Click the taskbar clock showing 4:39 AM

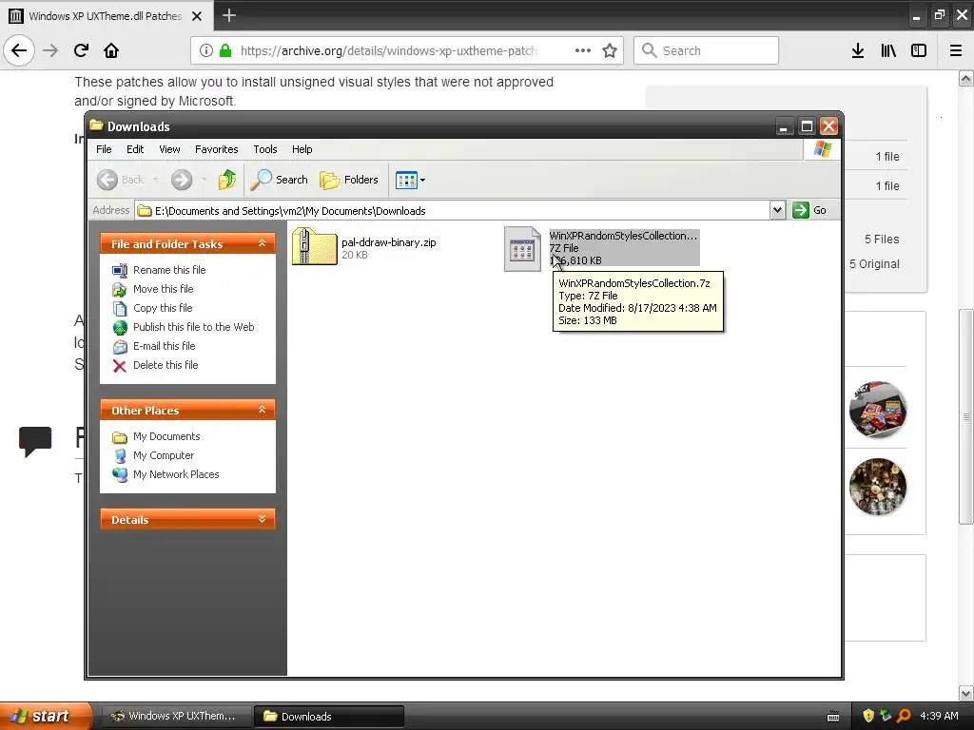tap(939, 716)
